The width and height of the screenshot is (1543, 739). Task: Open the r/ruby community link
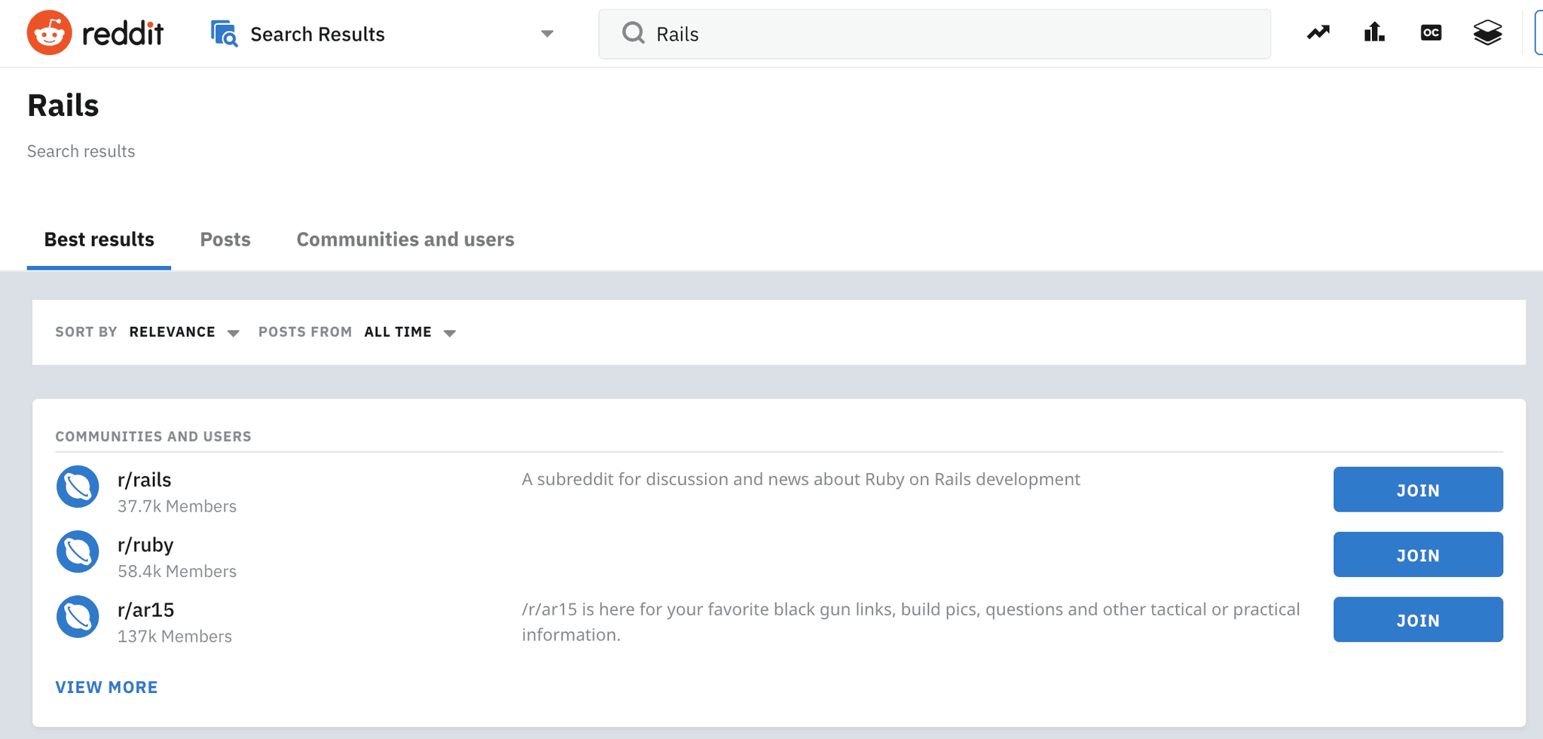pyautogui.click(x=145, y=545)
